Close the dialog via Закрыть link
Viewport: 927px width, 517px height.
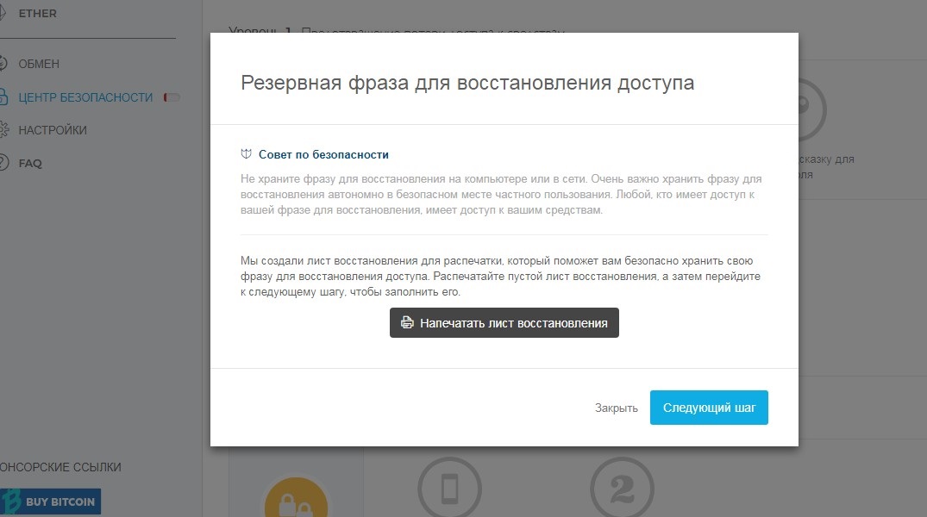coord(616,408)
